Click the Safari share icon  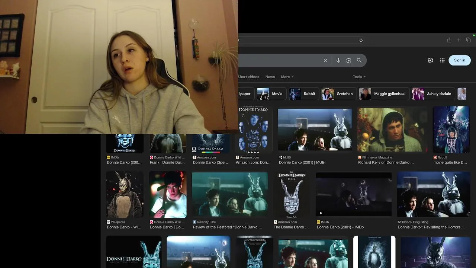[449, 40]
